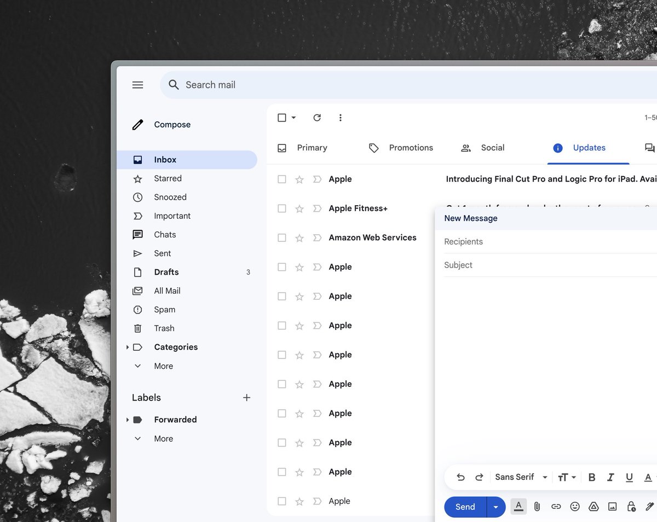Star the Amazon Web Services email

coord(299,238)
